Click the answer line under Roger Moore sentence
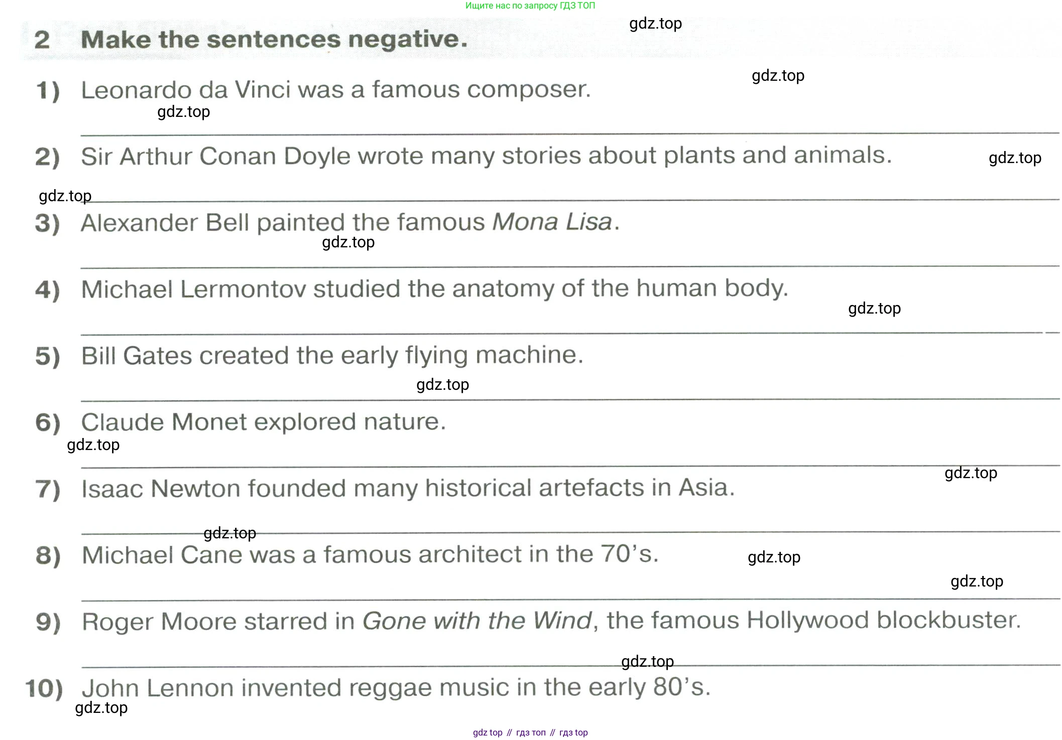This screenshot has width=1062, height=740. (x=570, y=666)
